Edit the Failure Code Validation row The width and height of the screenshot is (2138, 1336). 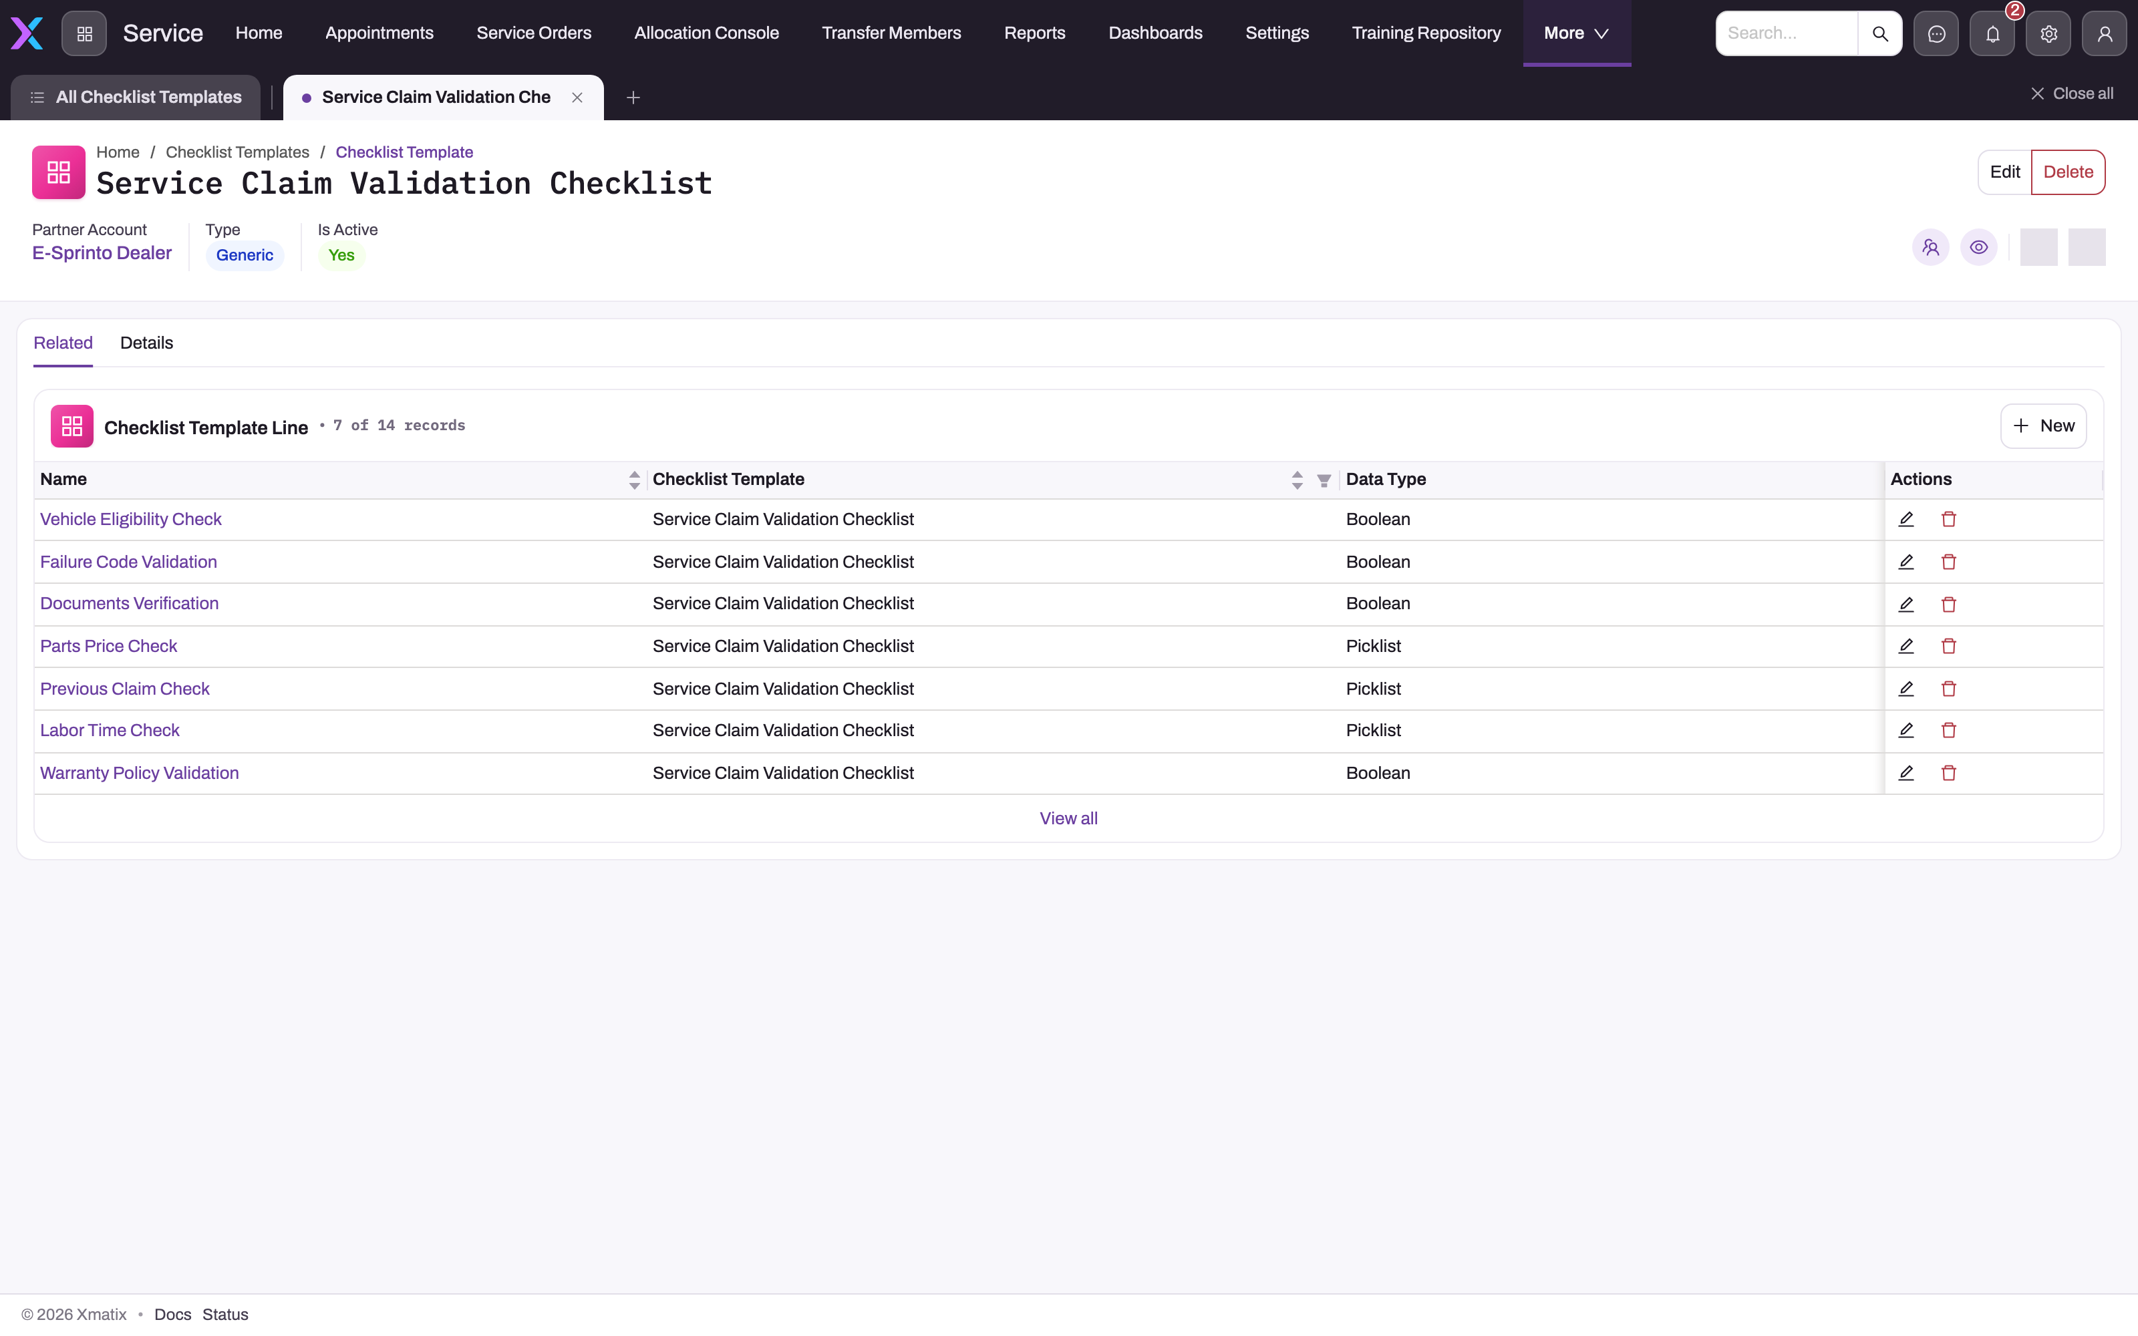click(x=1907, y=562)
